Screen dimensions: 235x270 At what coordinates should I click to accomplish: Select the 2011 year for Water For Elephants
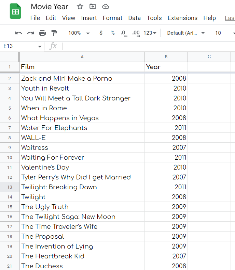166,128
